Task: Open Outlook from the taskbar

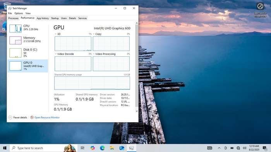Action: coord(122,148)
